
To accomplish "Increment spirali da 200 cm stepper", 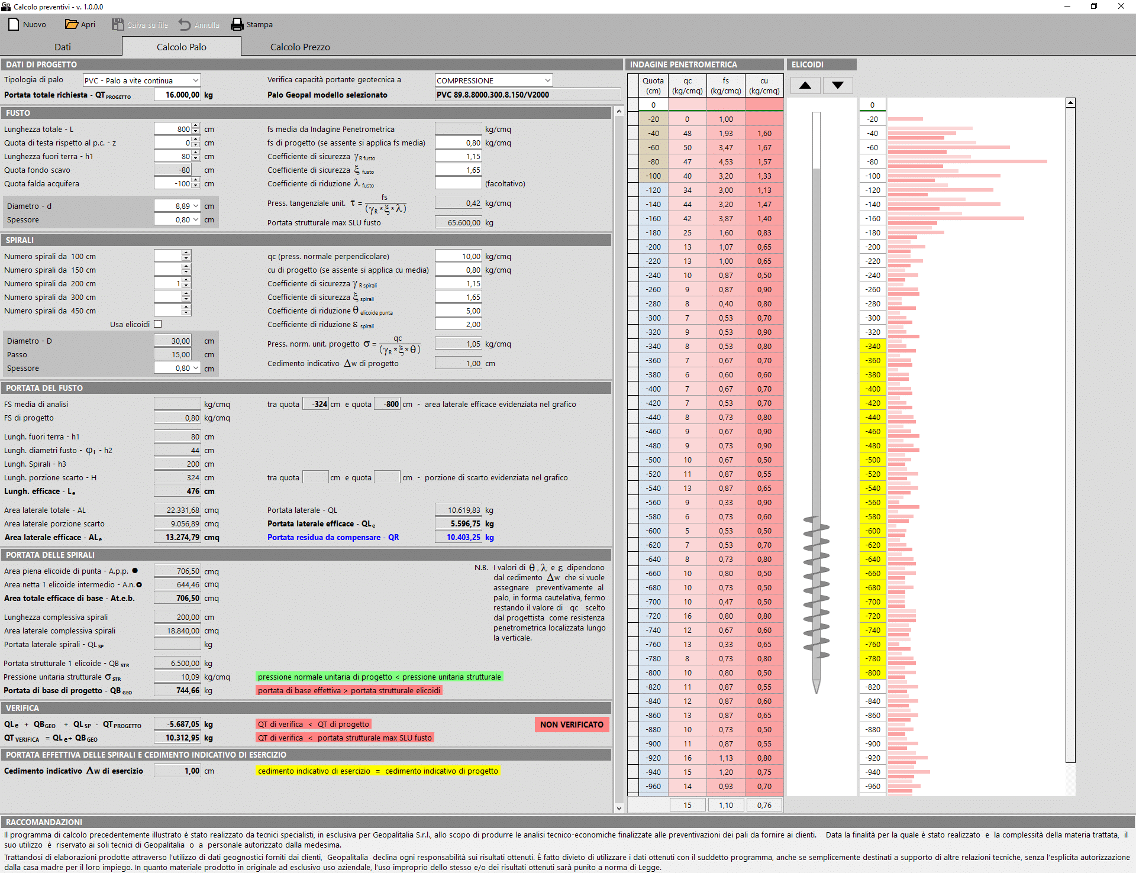I will tap(186, 281).
